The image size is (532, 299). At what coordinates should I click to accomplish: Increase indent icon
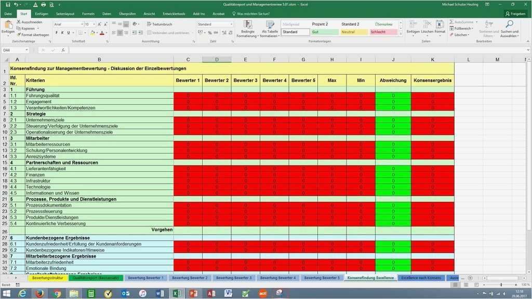coord(140,33)
